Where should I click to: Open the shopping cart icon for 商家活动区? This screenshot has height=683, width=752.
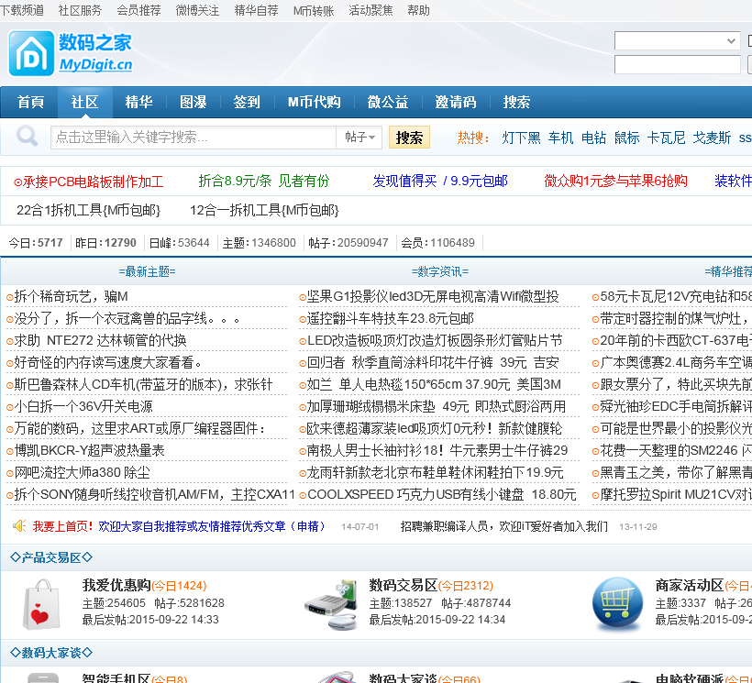click(x=618, y=603)
